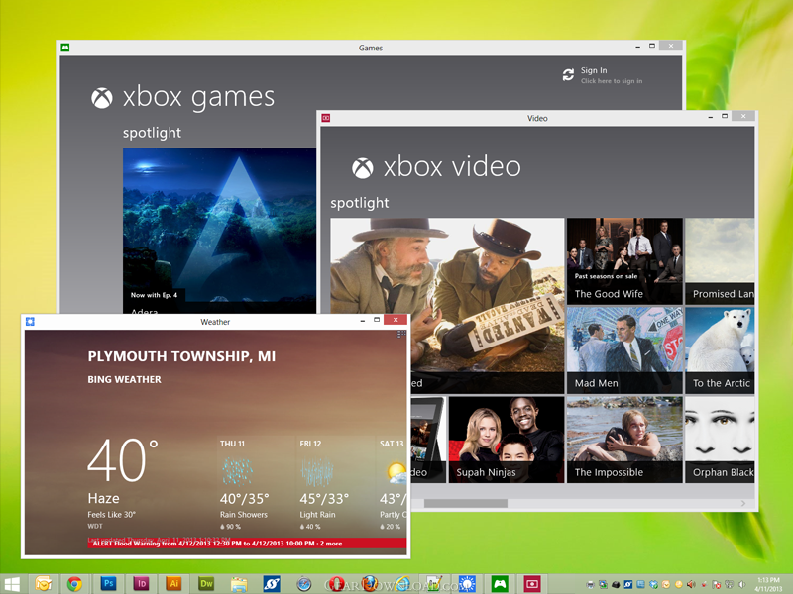
Task: Click the 'Past seasons on sale' label
Action: pos(606,276)
